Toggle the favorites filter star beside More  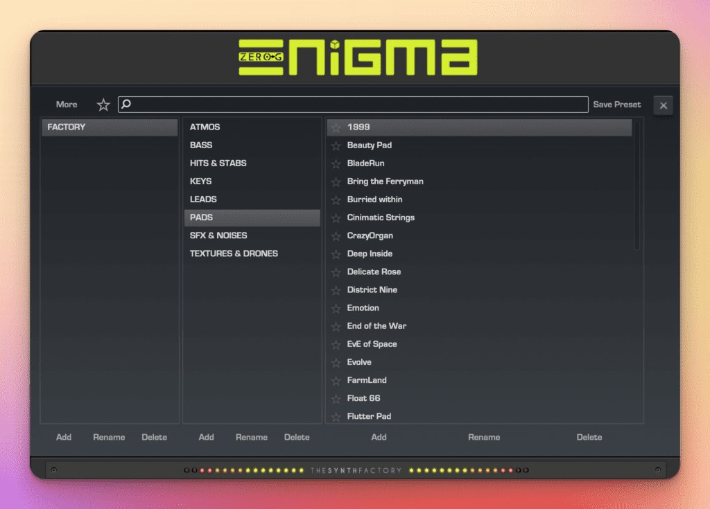click(103, 105)
